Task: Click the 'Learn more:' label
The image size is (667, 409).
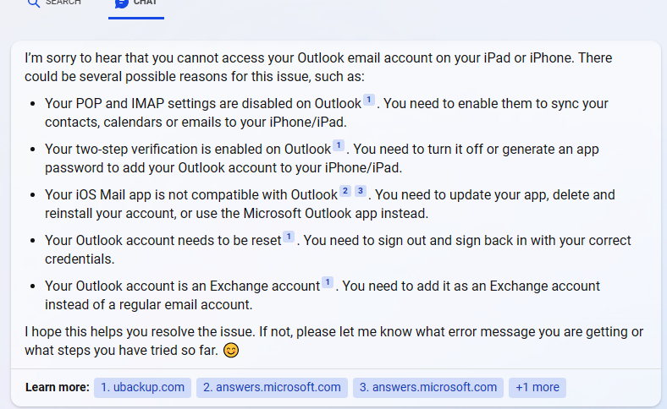Action: tap(57, 388)
